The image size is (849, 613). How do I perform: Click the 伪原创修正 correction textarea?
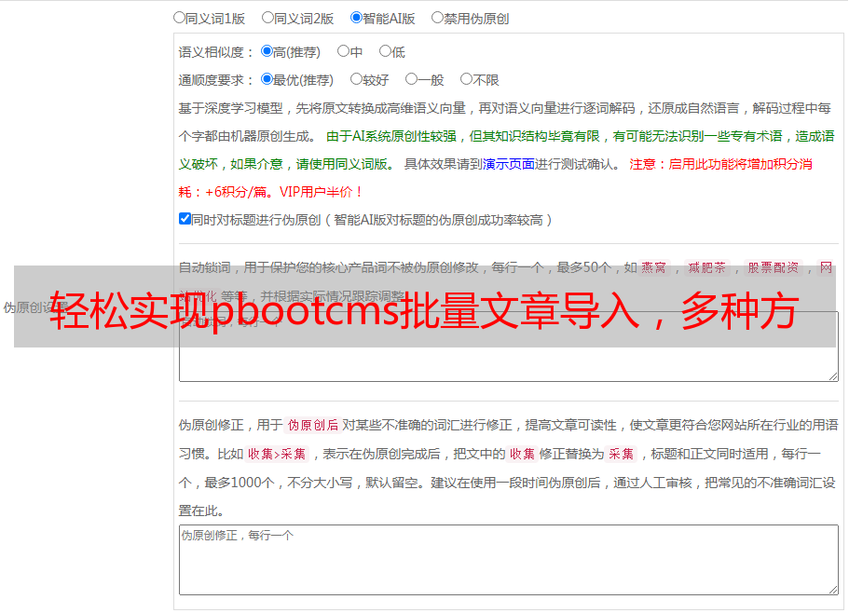[509, 560]
